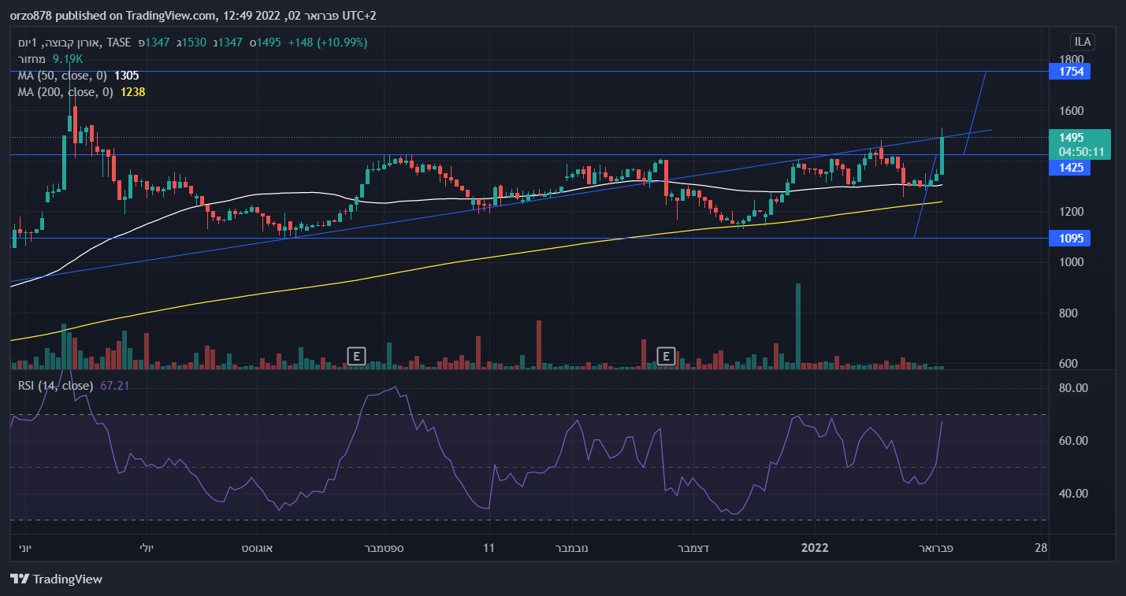Screen dimensions: 1126x596
Task: Open the earnings 'E' marker near December
Action: coord(667,356)
